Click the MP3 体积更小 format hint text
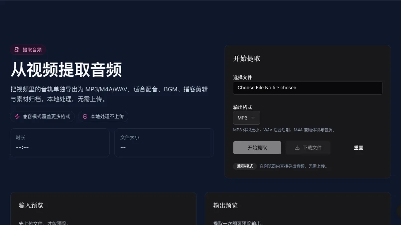Image resolution: width=401 pixels, height=225 pixels. (x=284, y=130)
